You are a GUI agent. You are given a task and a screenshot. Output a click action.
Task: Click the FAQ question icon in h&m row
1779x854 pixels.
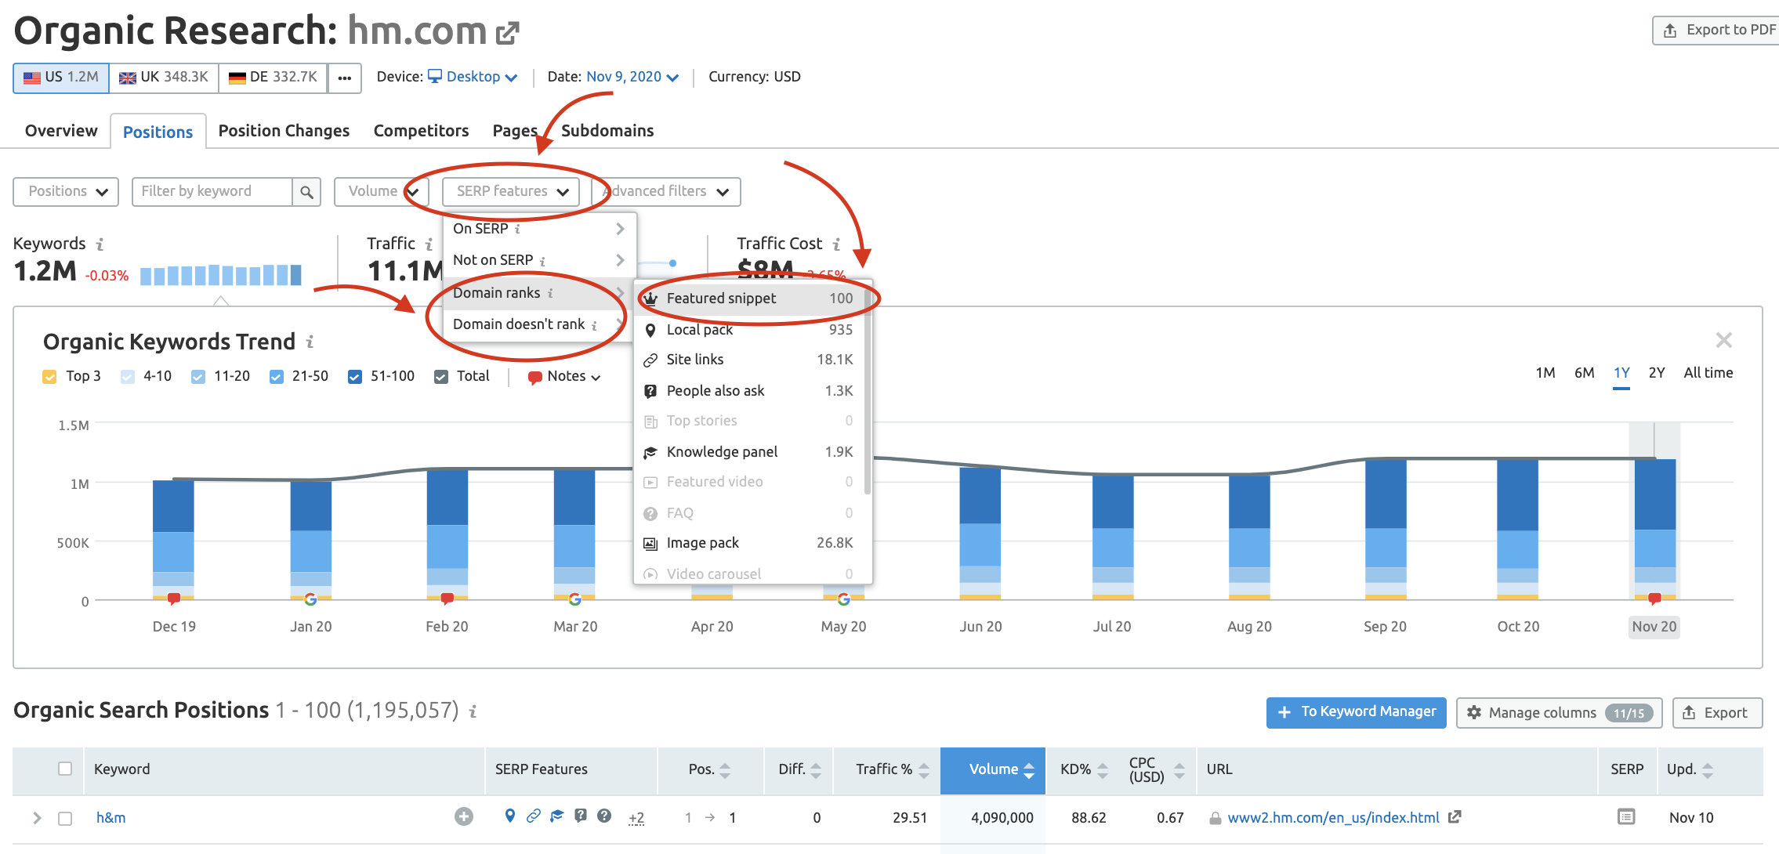click(604, 816)
